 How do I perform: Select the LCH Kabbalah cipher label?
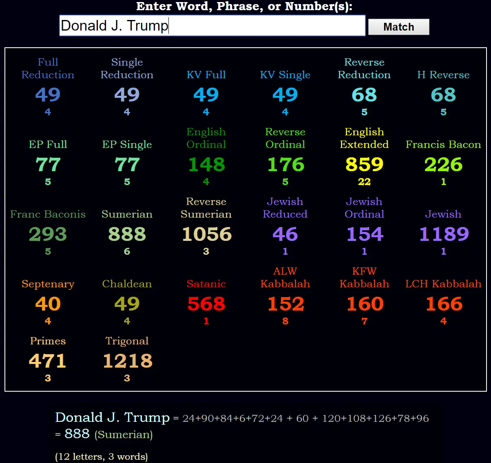pos(443,284)
